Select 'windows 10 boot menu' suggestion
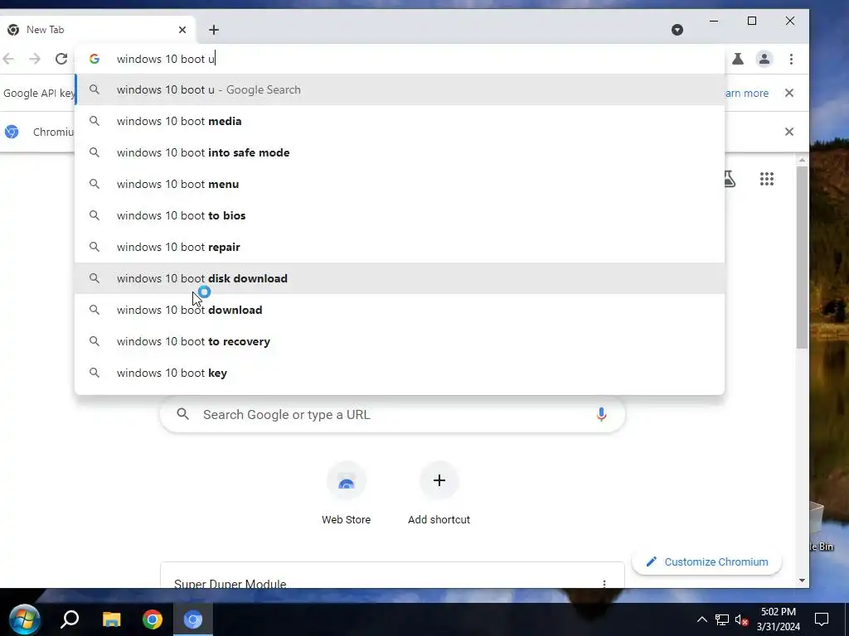849x636 pixels. (x=400, y=184)
